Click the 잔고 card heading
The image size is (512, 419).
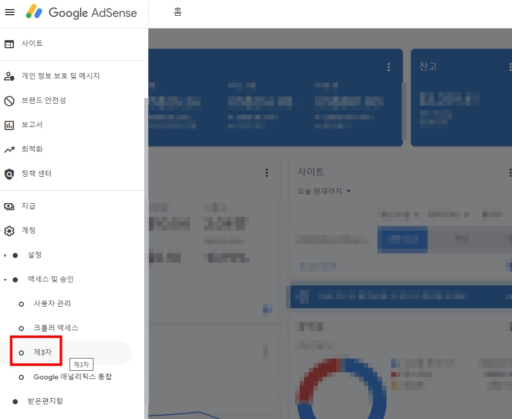428,67
